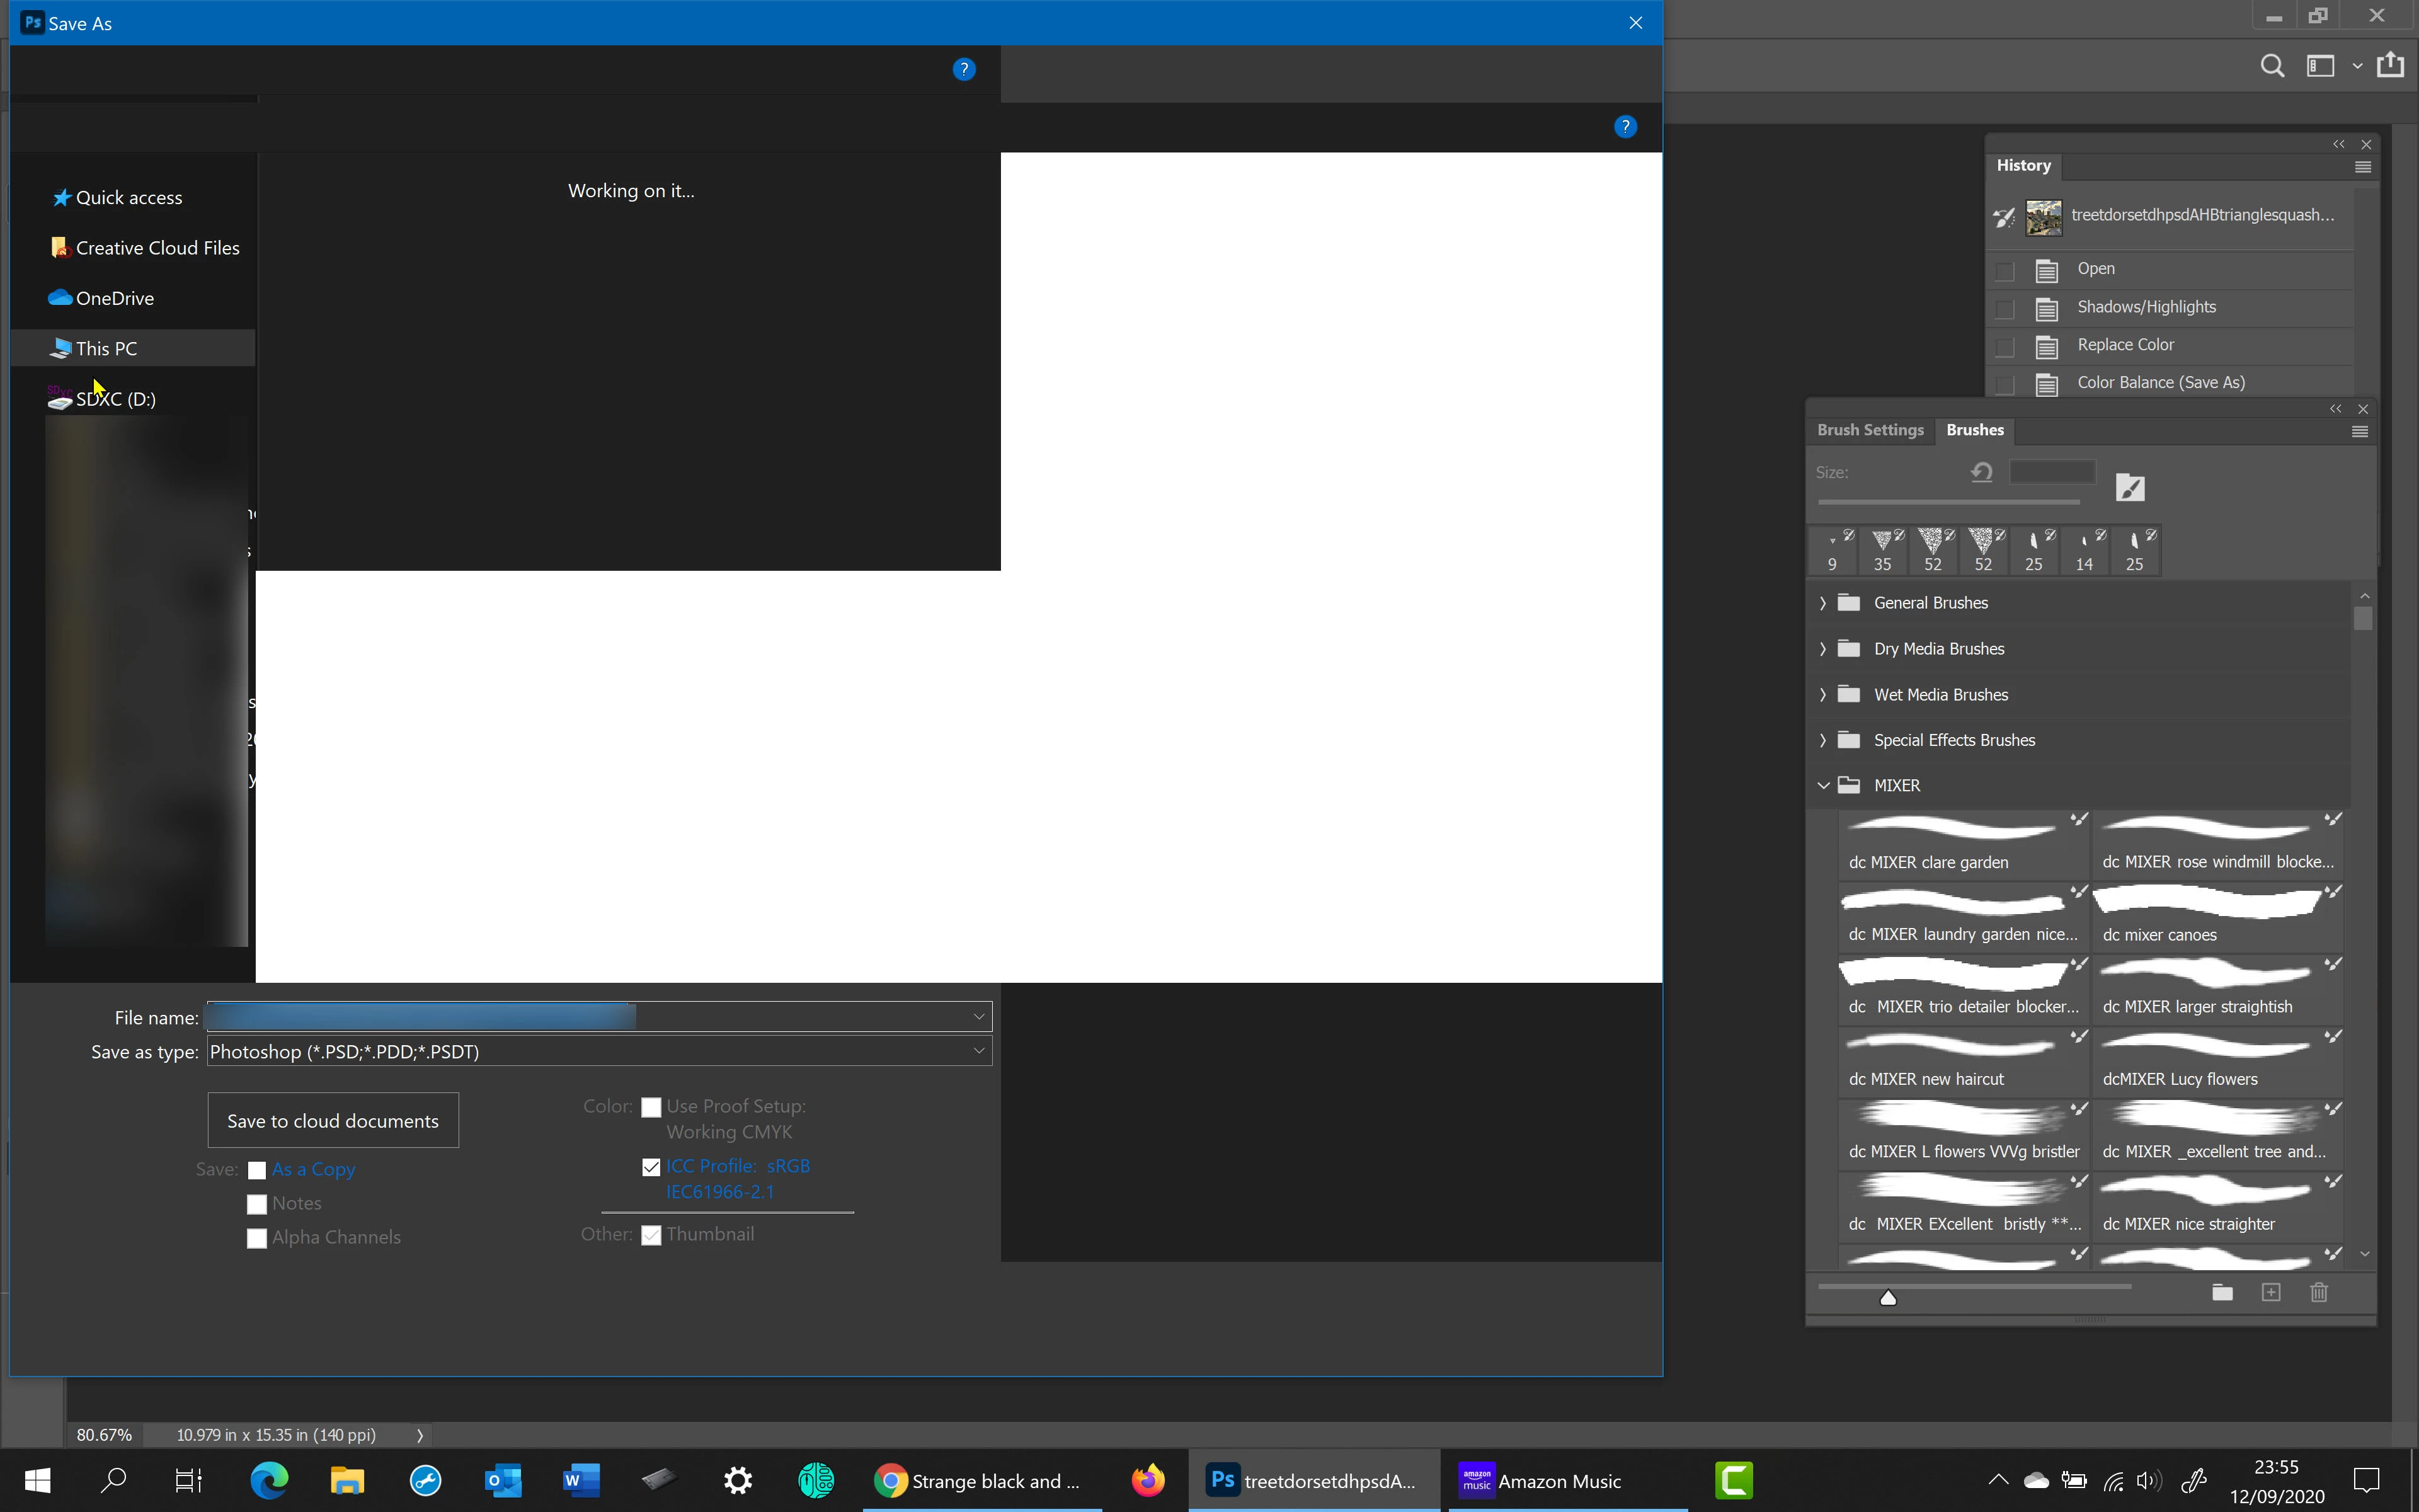2419x1512 pixels.
Task: Click the create new brush icon
Action: 2270,1292
